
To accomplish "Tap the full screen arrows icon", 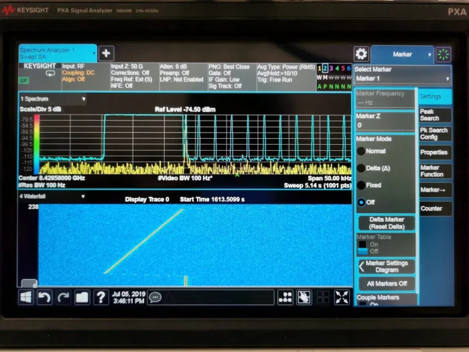I will [x=342, y=297].
